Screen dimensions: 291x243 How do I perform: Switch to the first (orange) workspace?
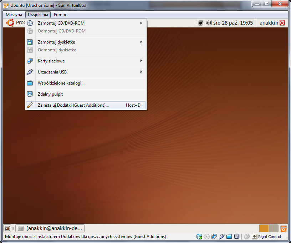tap(264, 228)
